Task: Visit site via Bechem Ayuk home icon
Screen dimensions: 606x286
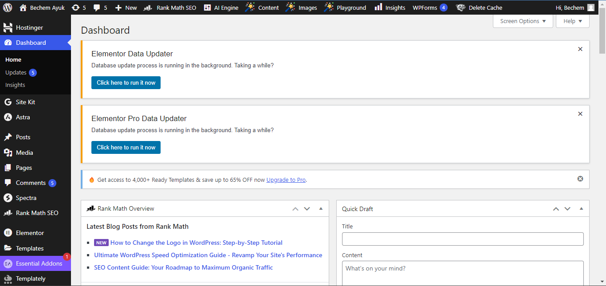Action: pyautogui.click(x=42, y=8)
